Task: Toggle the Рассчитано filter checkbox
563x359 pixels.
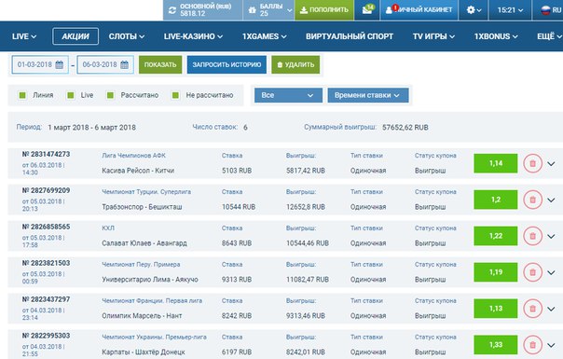Action: [110, 95]
